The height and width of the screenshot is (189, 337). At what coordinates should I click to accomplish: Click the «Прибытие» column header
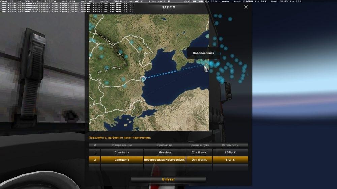[x=164, y=145]
